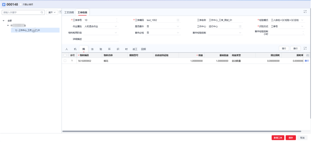Click the 首件检验控制小时 stepper arrows
The image size is (312, 142).
303,32
